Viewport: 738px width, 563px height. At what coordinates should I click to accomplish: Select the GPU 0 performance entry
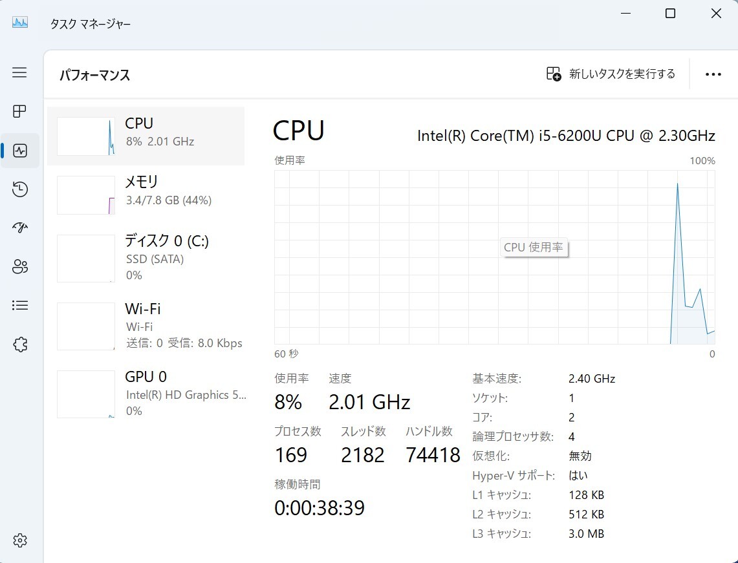pyautogui.click(x=146, y=393)
